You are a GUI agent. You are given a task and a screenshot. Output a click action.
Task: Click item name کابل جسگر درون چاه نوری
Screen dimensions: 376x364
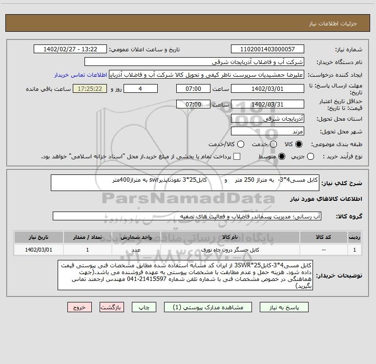click(x=230, y=250)
